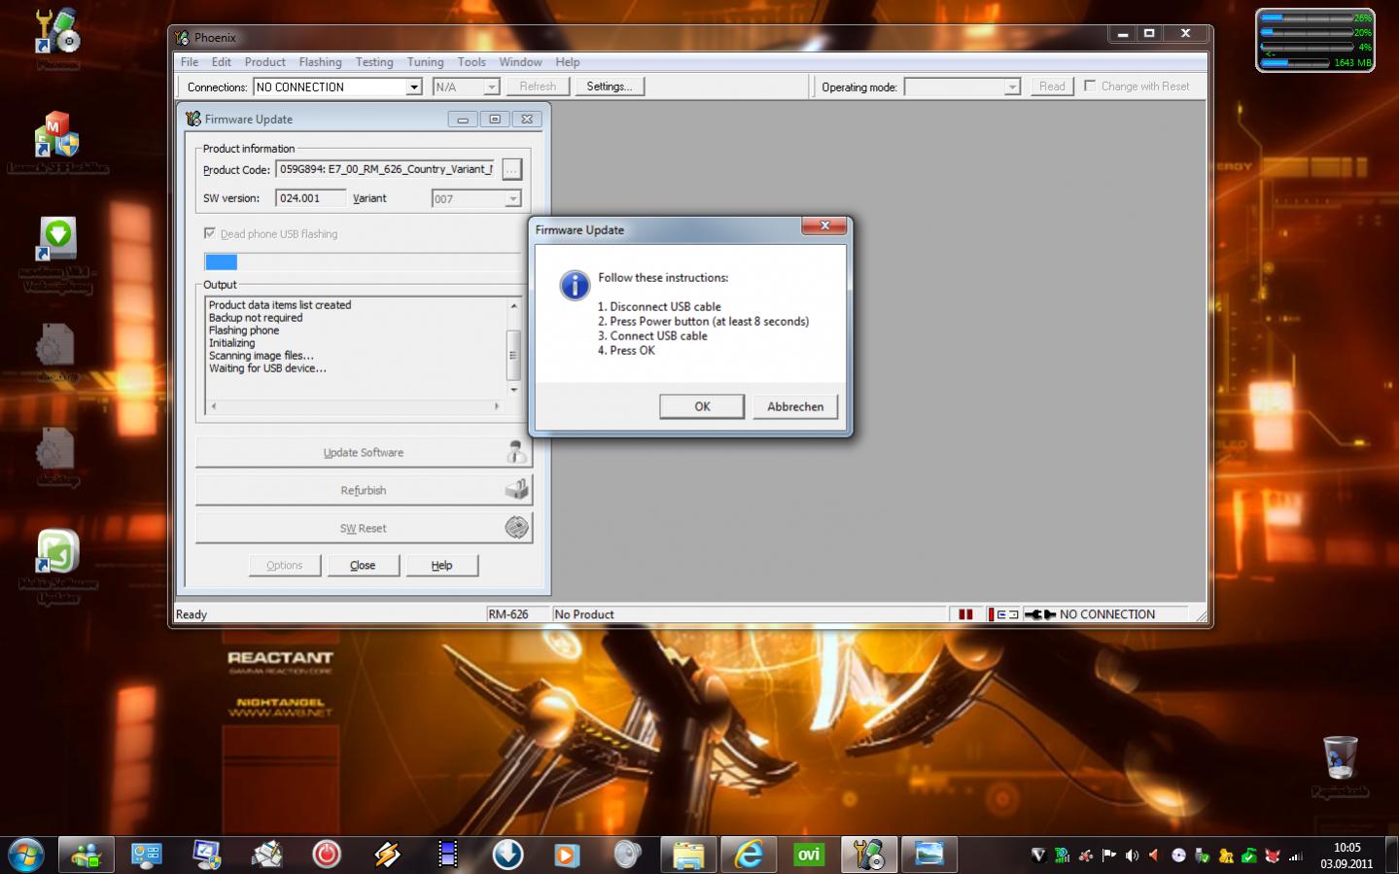Screen dimensions: 1399x874
Task: Click the Product Code browse (...) button
Action: 511,169
